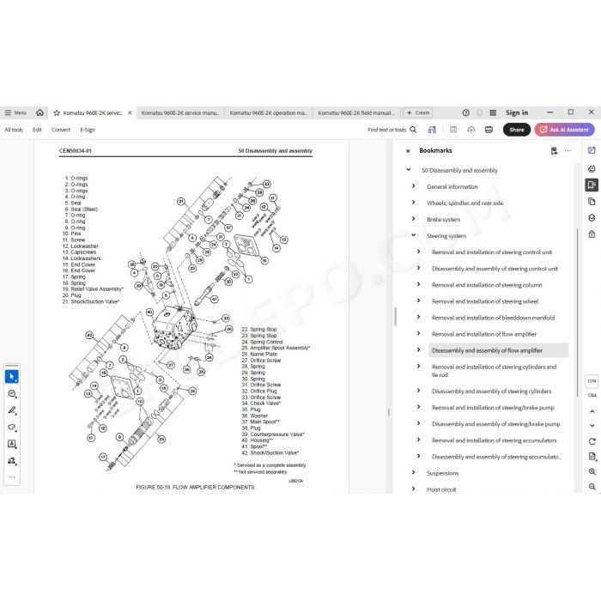Close the Bookmarks panel
This screenshot has height=601, width=601.
(408, 151)
